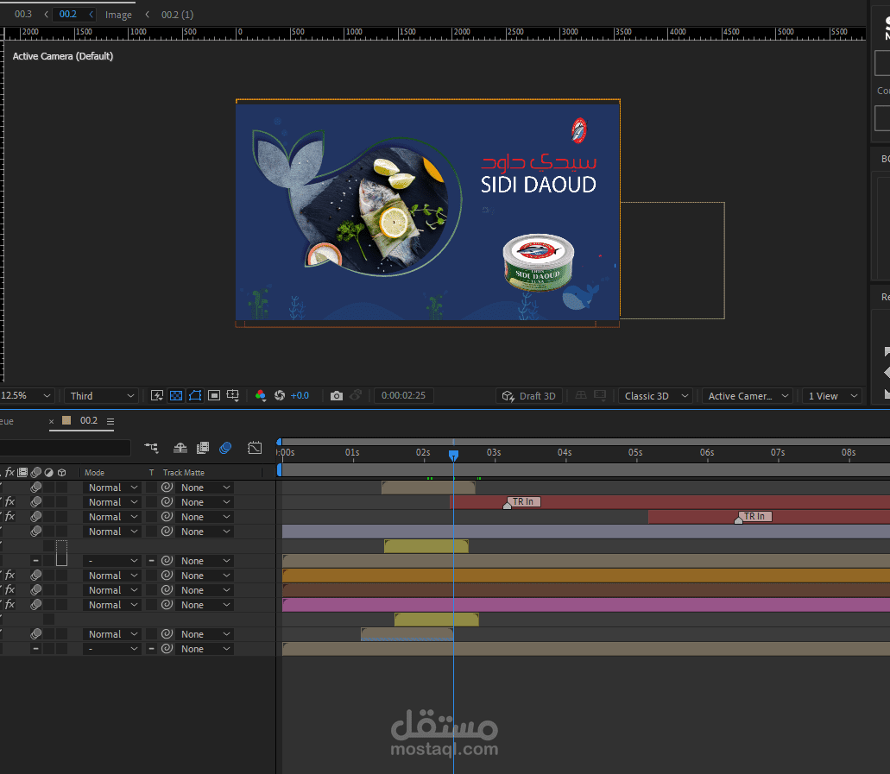Enable frame blending for the composition
The height and width of the screenshot is (774, 890).
point(203,448)
